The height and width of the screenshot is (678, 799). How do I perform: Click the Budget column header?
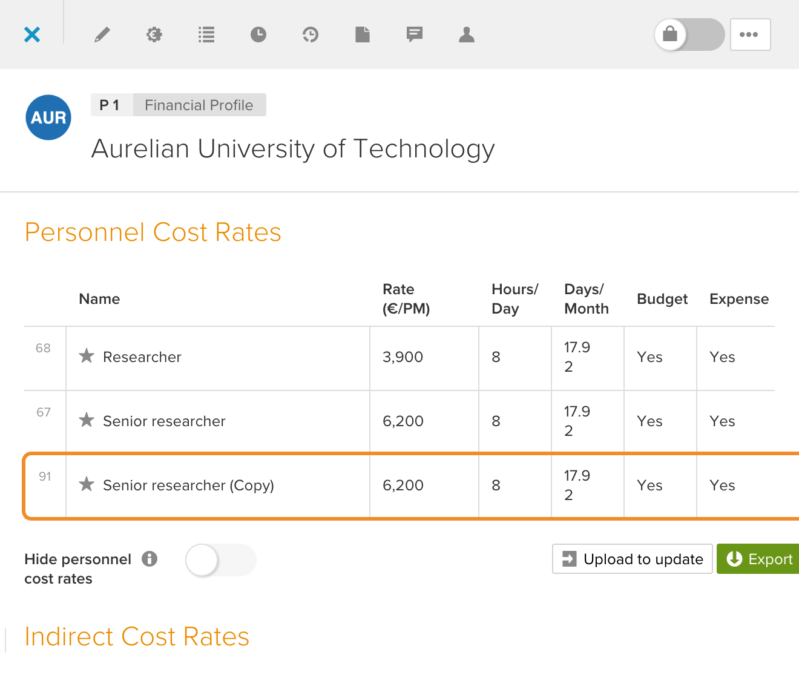tap(662, 299)
